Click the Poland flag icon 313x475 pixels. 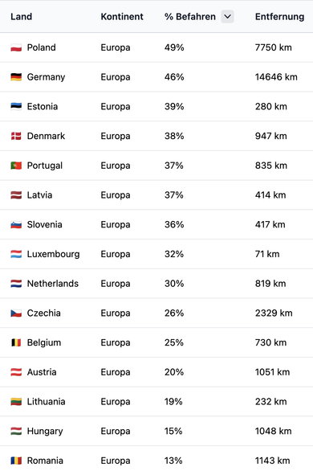[16, 47]
